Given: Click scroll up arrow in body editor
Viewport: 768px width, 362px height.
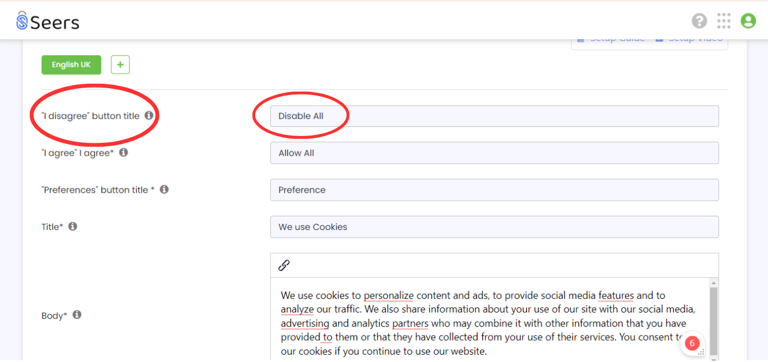Looking at the screenshot, I should point(713,283).
